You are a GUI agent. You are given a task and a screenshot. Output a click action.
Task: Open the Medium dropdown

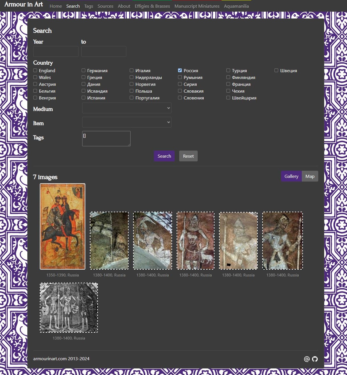(127, 108)
